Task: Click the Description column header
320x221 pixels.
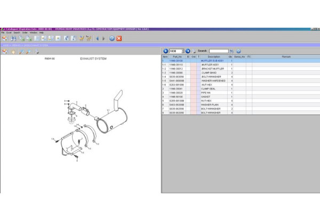Action: click(213, 56)
